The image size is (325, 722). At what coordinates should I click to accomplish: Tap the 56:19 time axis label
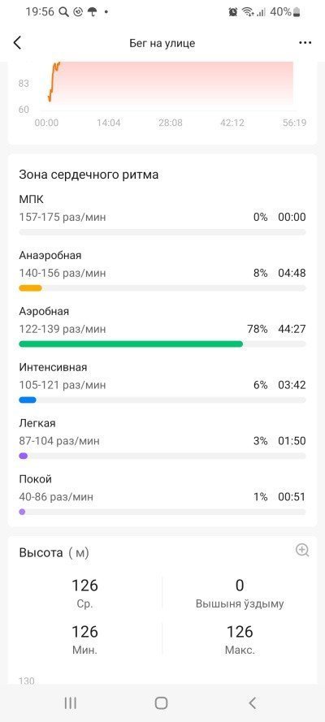click(295, 123)
